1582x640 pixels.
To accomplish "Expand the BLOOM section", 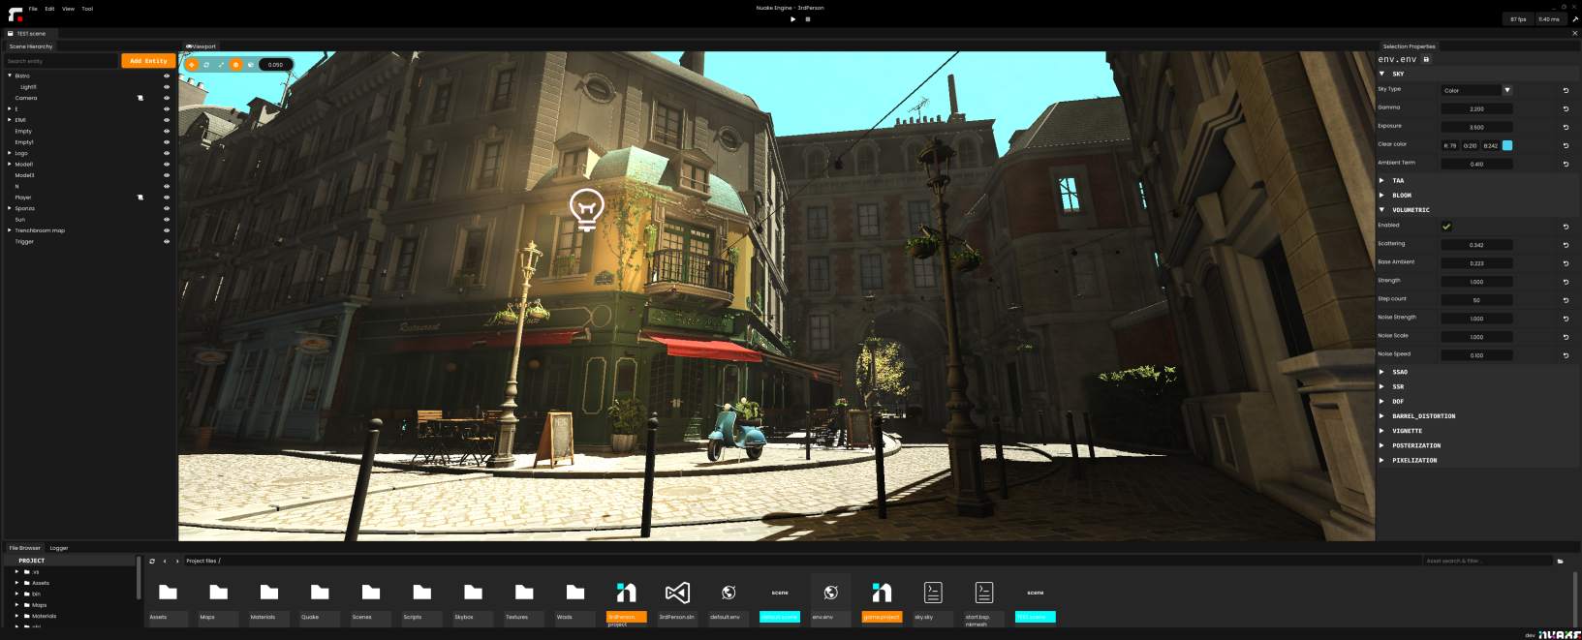I will (x=1381, y=195).
